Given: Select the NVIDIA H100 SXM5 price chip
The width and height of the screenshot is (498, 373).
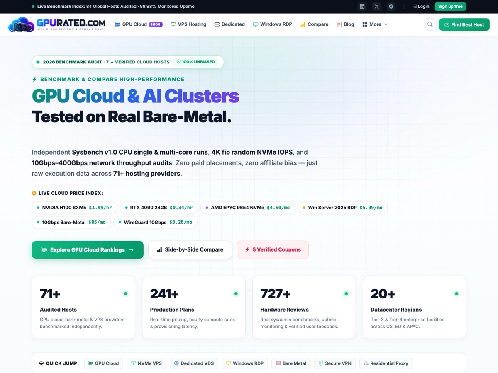Looking at the screenshot, I should pyautogui.click(x=74, y=208).
